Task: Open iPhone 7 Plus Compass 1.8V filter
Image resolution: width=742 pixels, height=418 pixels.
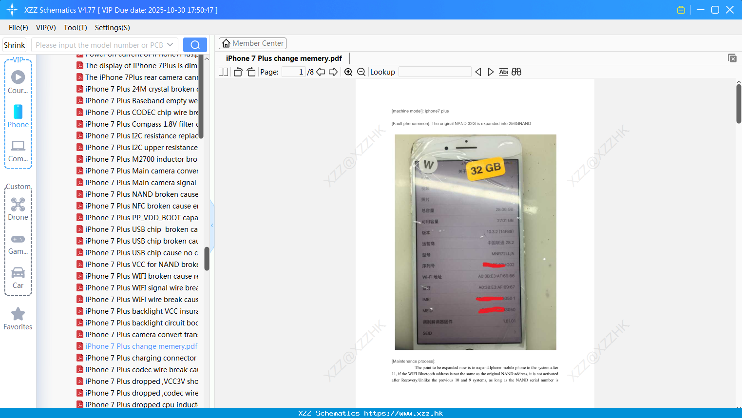Action: click(x=137, y=124)
